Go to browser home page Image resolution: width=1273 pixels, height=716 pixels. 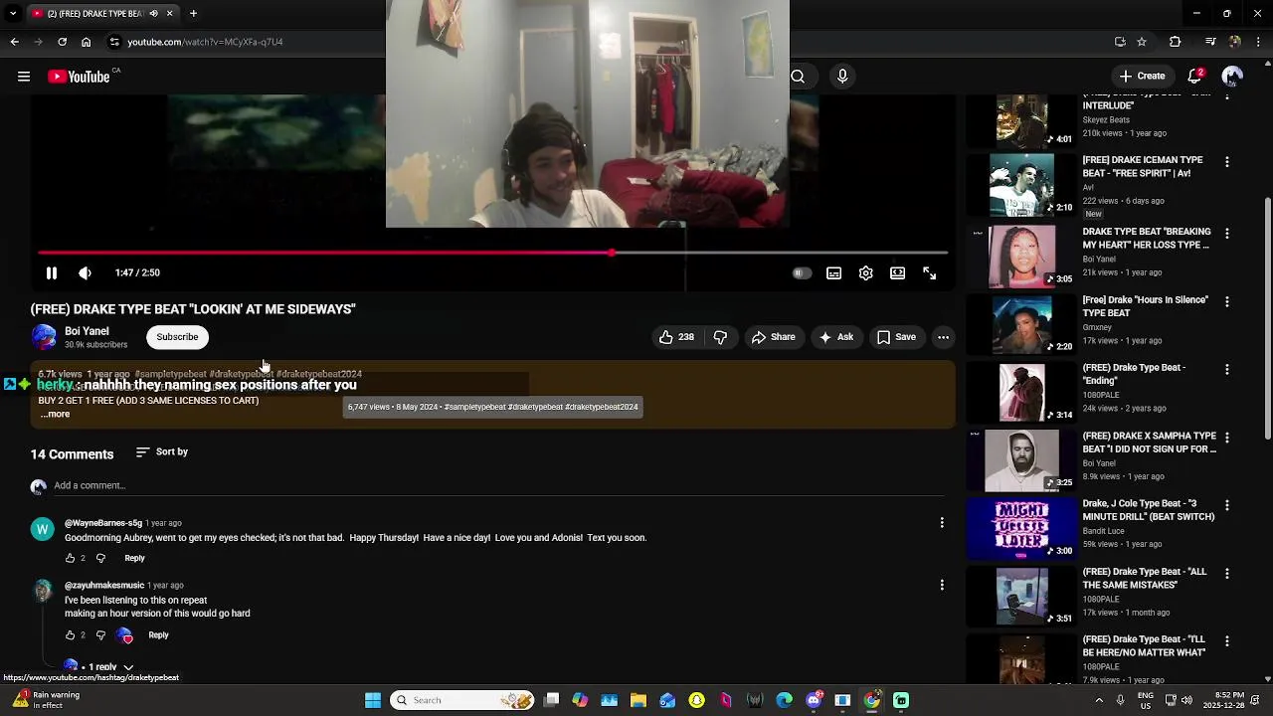86,42
